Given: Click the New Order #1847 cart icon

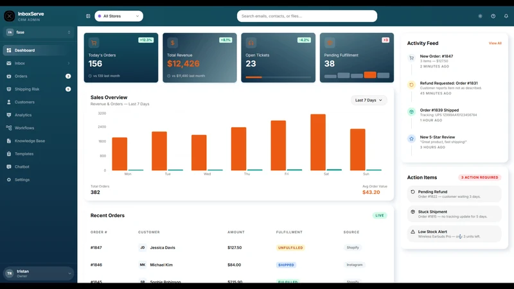Looking at the screenshot, I should point(411,58).
